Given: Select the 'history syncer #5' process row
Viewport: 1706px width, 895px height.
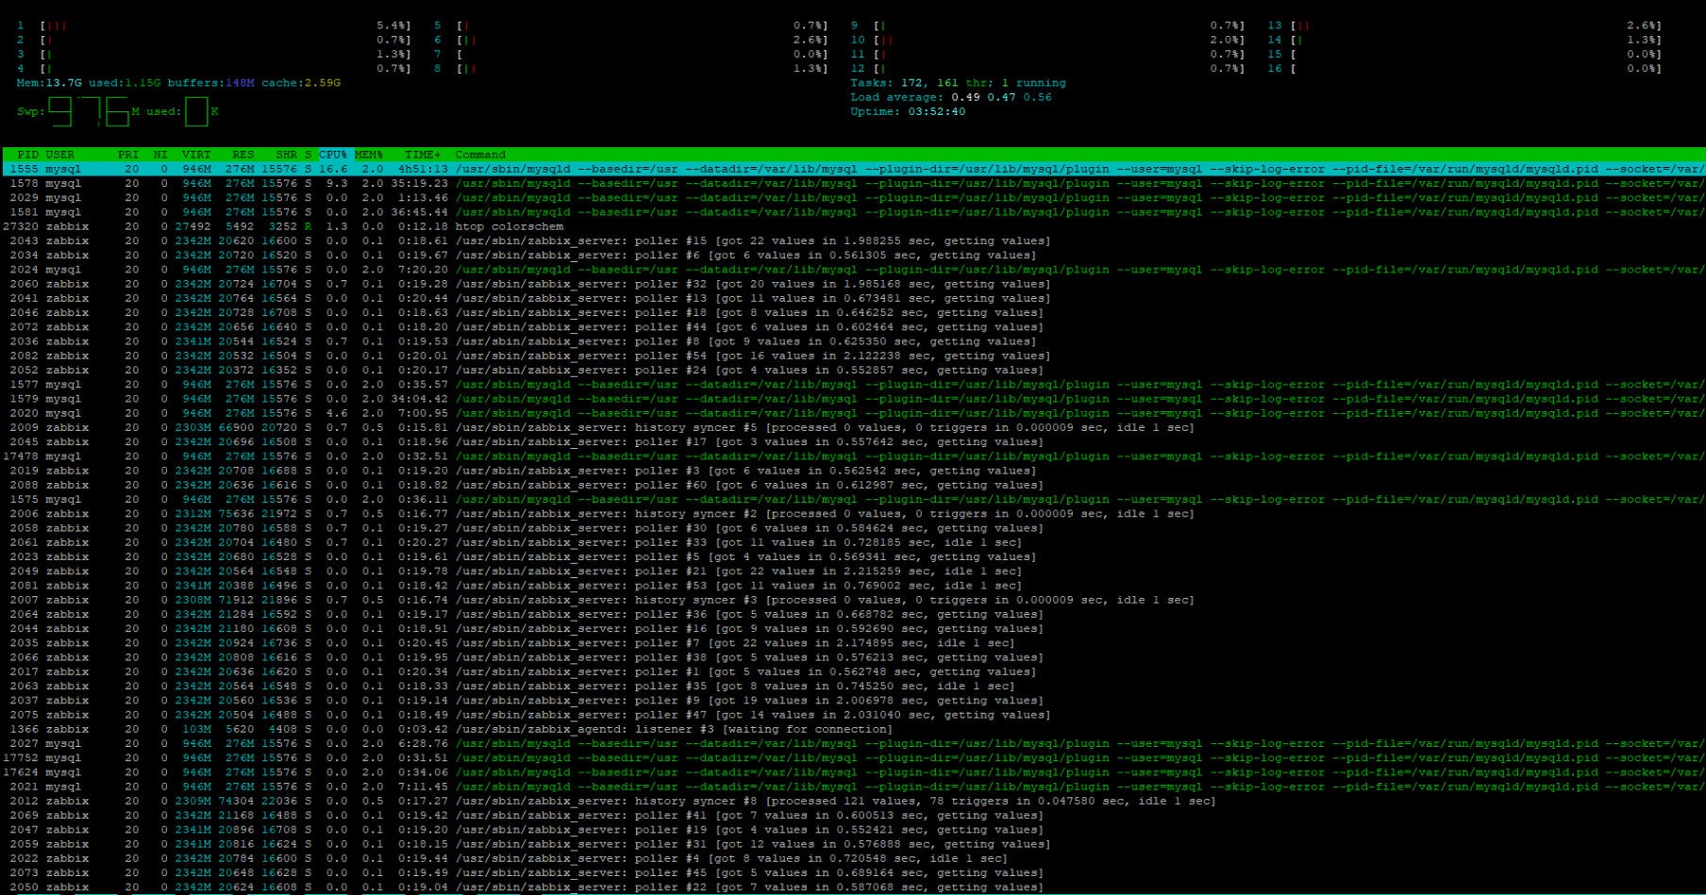Looking at the screenshot, I should click(x=853, y=427).
